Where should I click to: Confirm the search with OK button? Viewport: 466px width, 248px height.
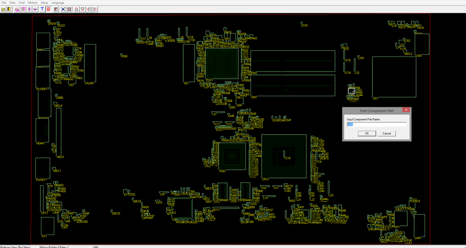point(367,134)
